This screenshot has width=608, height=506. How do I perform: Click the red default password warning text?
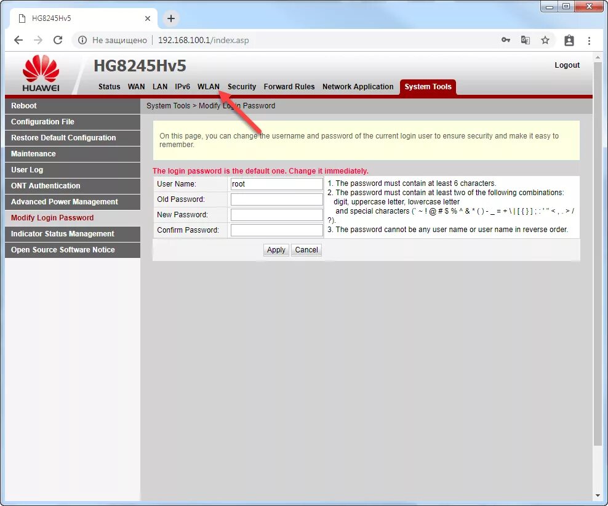tap(260, 171)
